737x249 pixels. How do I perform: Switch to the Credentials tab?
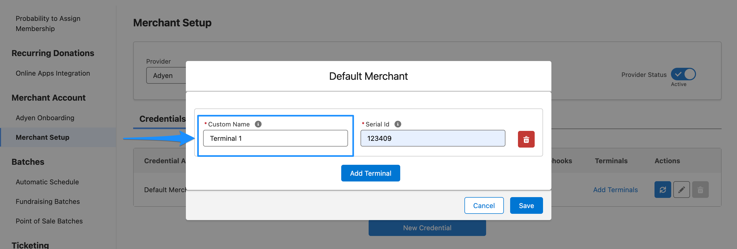coord(162,119)
